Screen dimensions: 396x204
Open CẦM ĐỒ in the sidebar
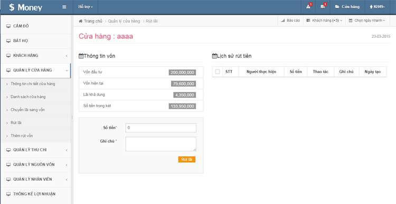[x=21, y=26]
